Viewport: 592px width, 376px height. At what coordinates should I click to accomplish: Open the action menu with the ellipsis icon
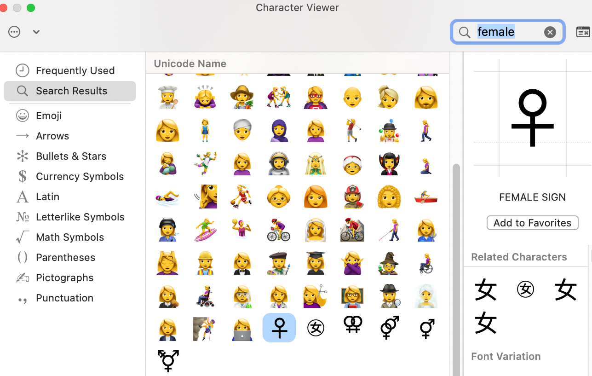[14, 32]
